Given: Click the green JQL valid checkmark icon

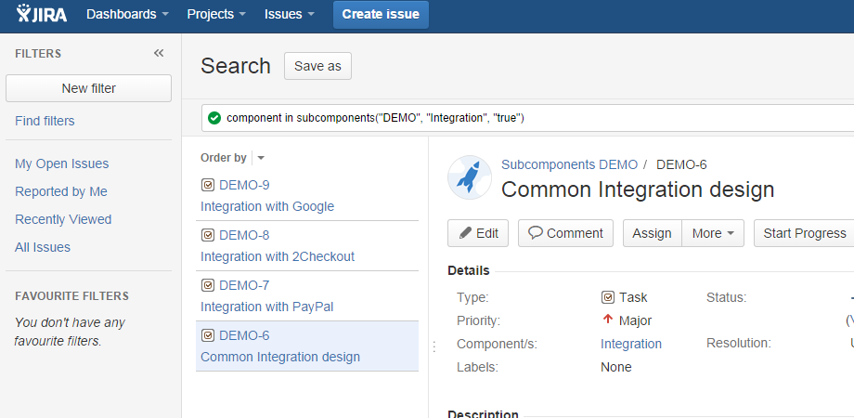Looking at the screenshot, I should [214, 118].
